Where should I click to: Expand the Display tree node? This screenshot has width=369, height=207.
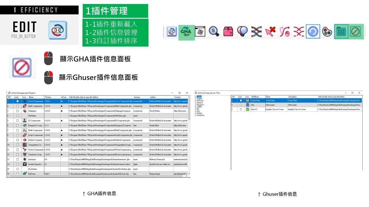(x=195, y=99)
